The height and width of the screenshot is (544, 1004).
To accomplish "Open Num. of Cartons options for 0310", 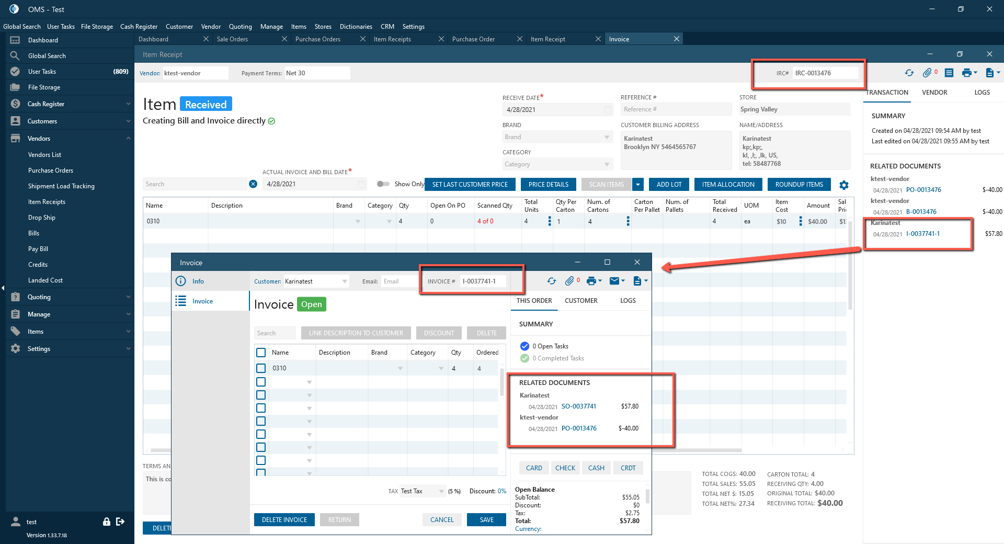I will 628,221.
